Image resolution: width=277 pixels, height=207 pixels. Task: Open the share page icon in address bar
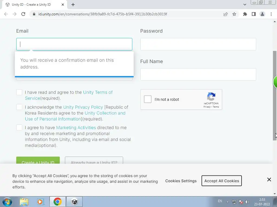(x=226, y=14)
